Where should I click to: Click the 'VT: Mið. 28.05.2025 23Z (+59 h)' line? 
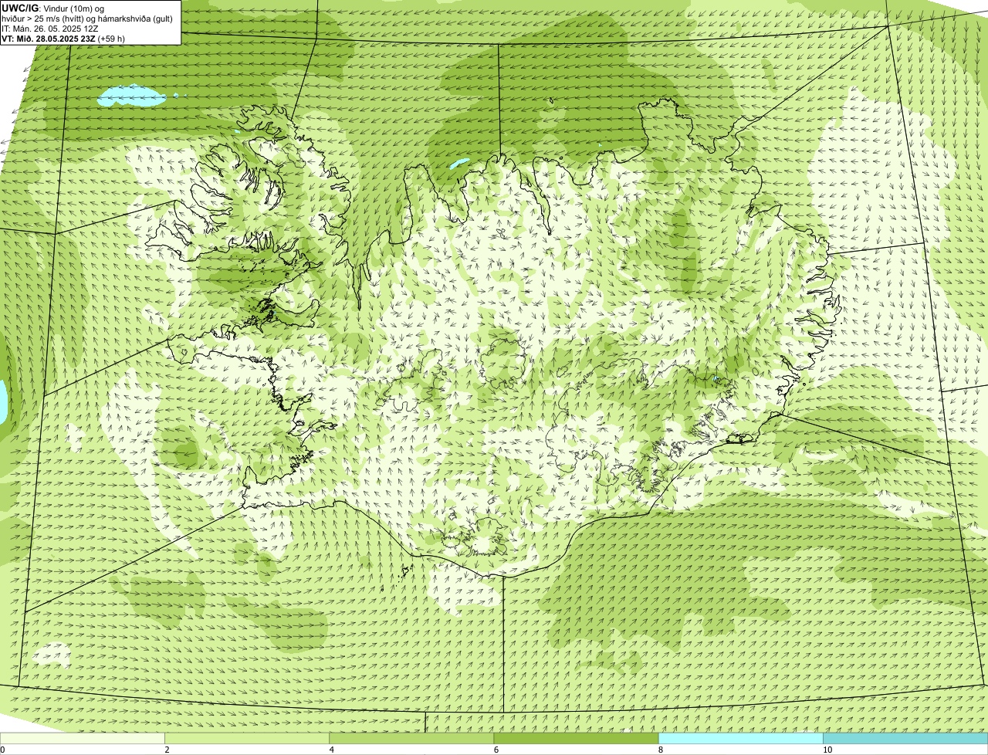63,38
